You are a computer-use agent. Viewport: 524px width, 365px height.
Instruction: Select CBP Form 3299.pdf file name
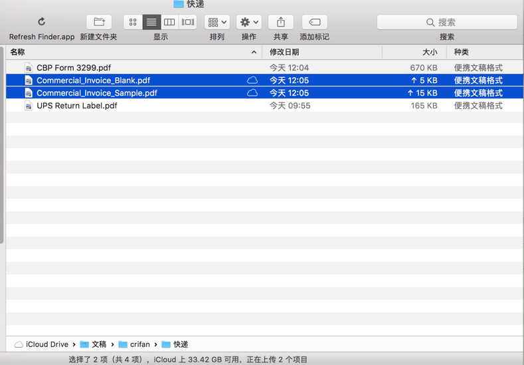pyautogui.click(x=74, y=68)
